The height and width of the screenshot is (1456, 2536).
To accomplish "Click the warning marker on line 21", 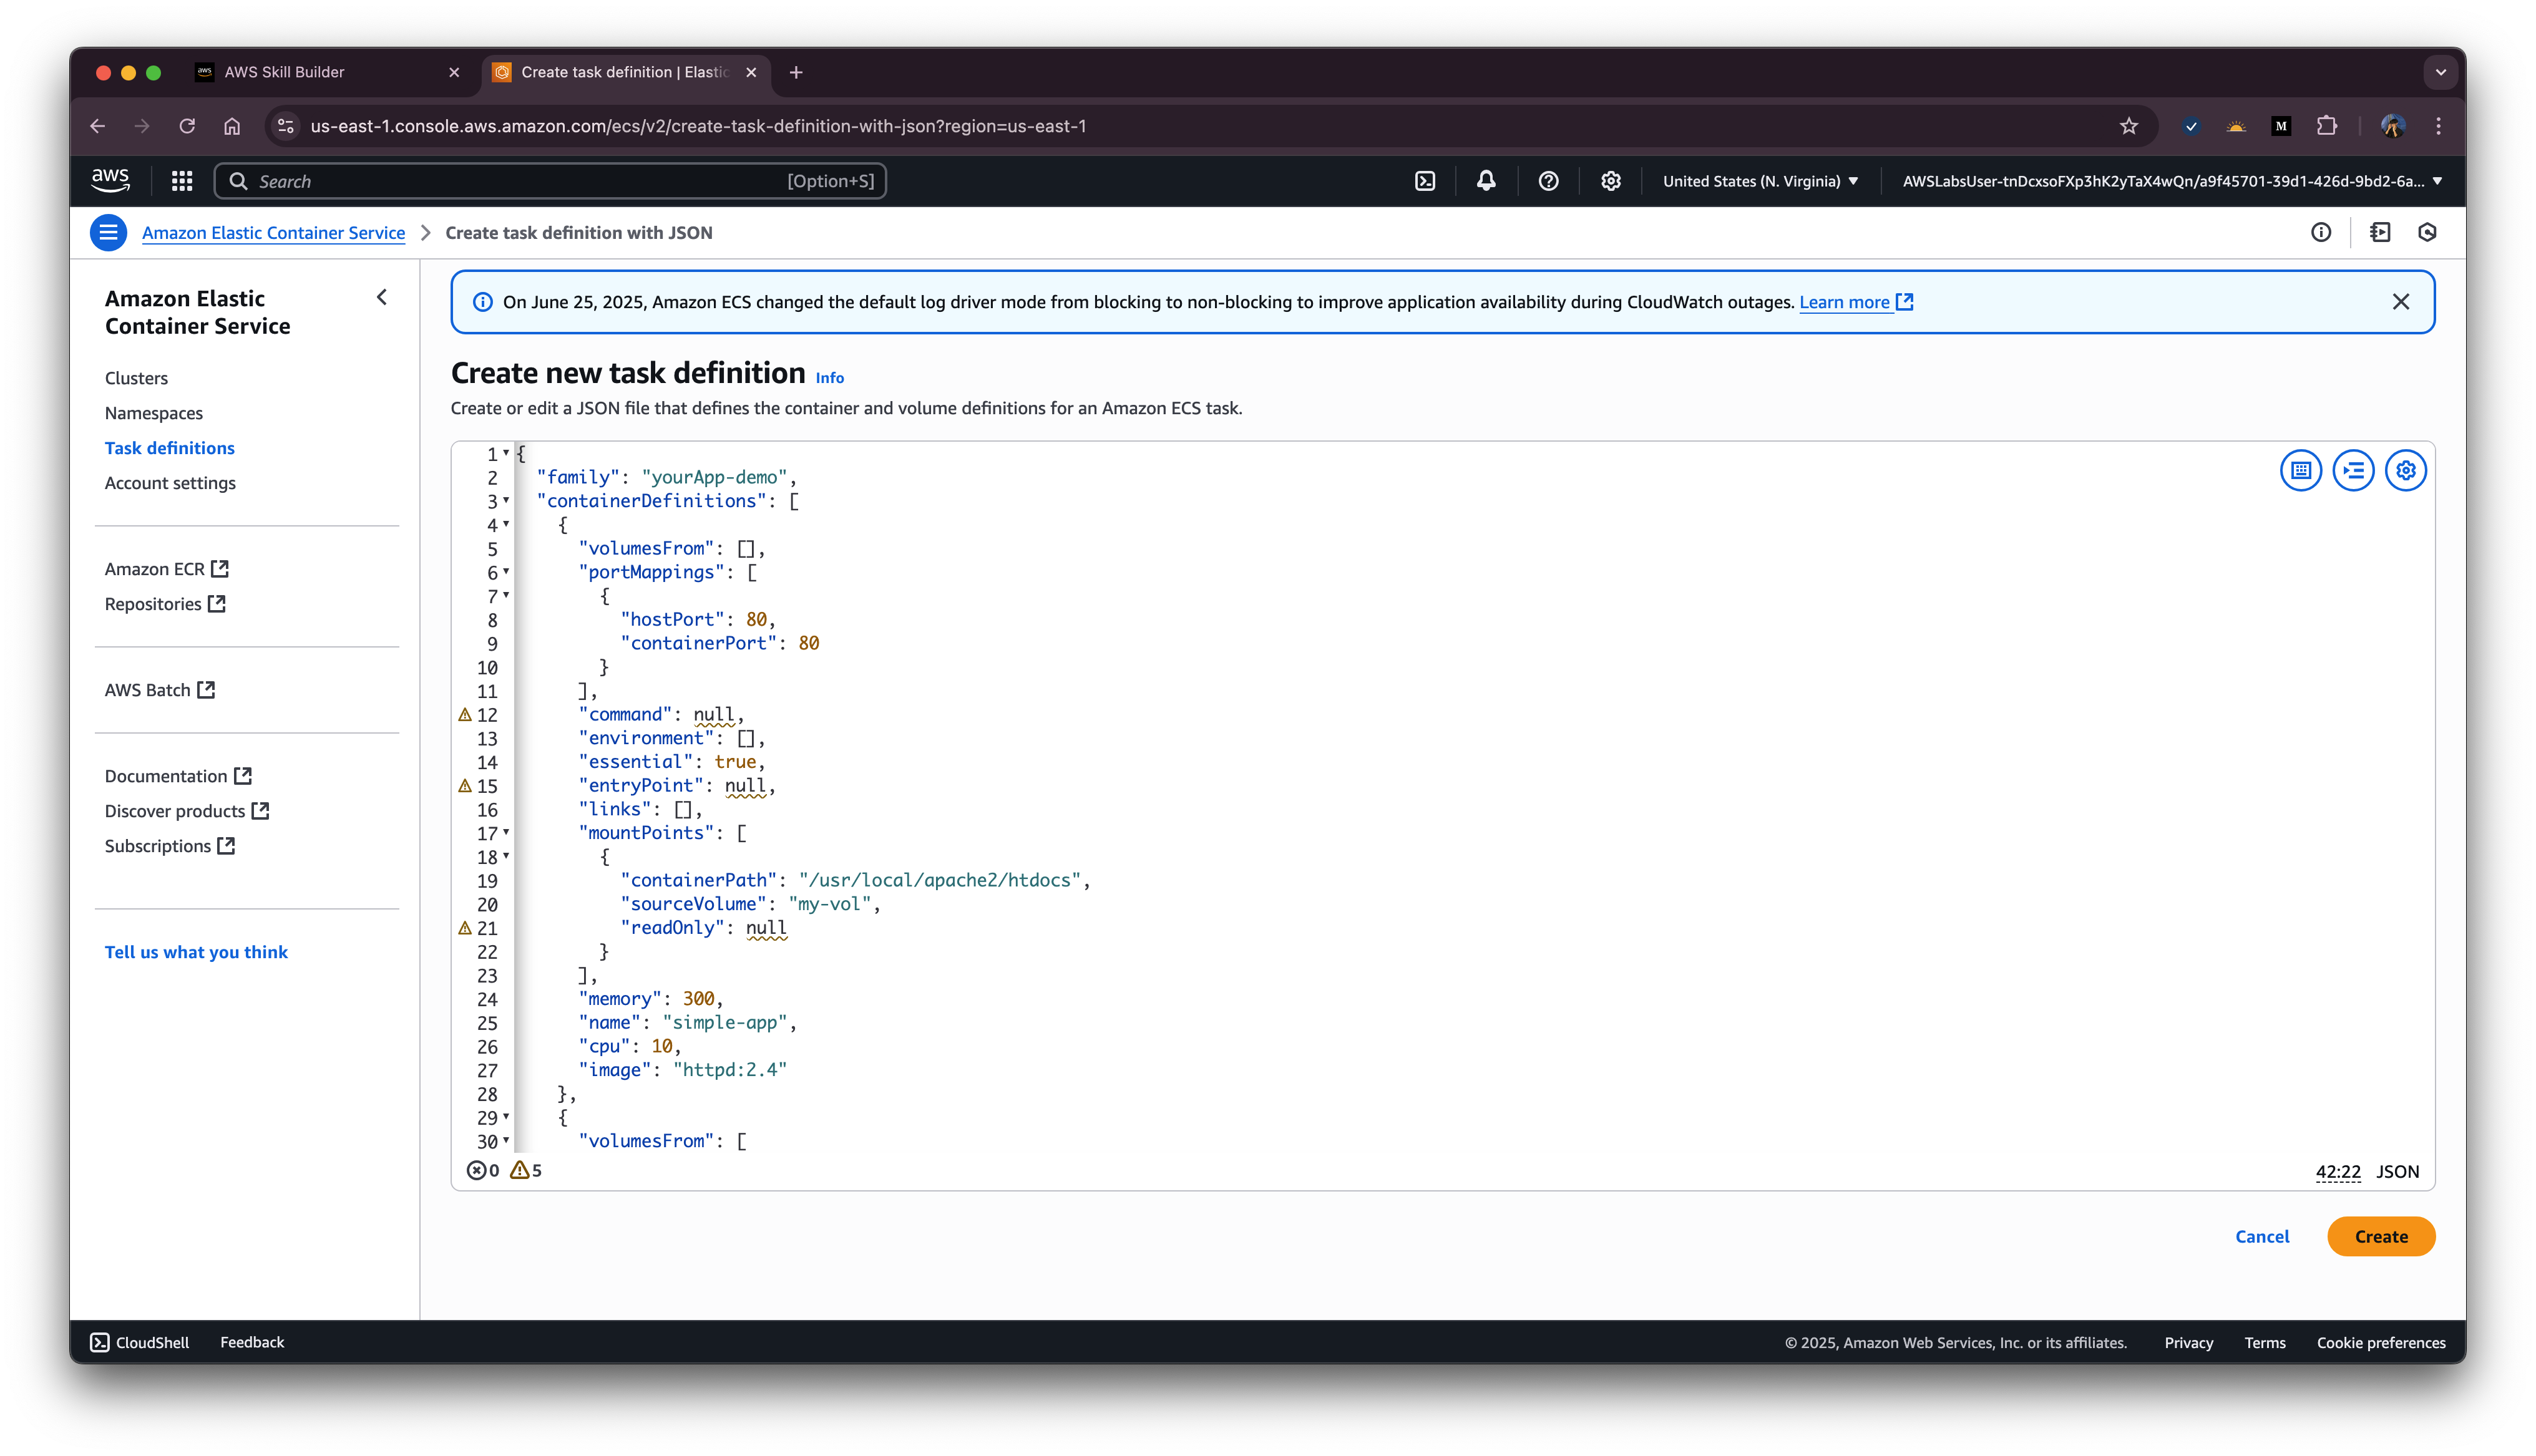I will [465, 928].
